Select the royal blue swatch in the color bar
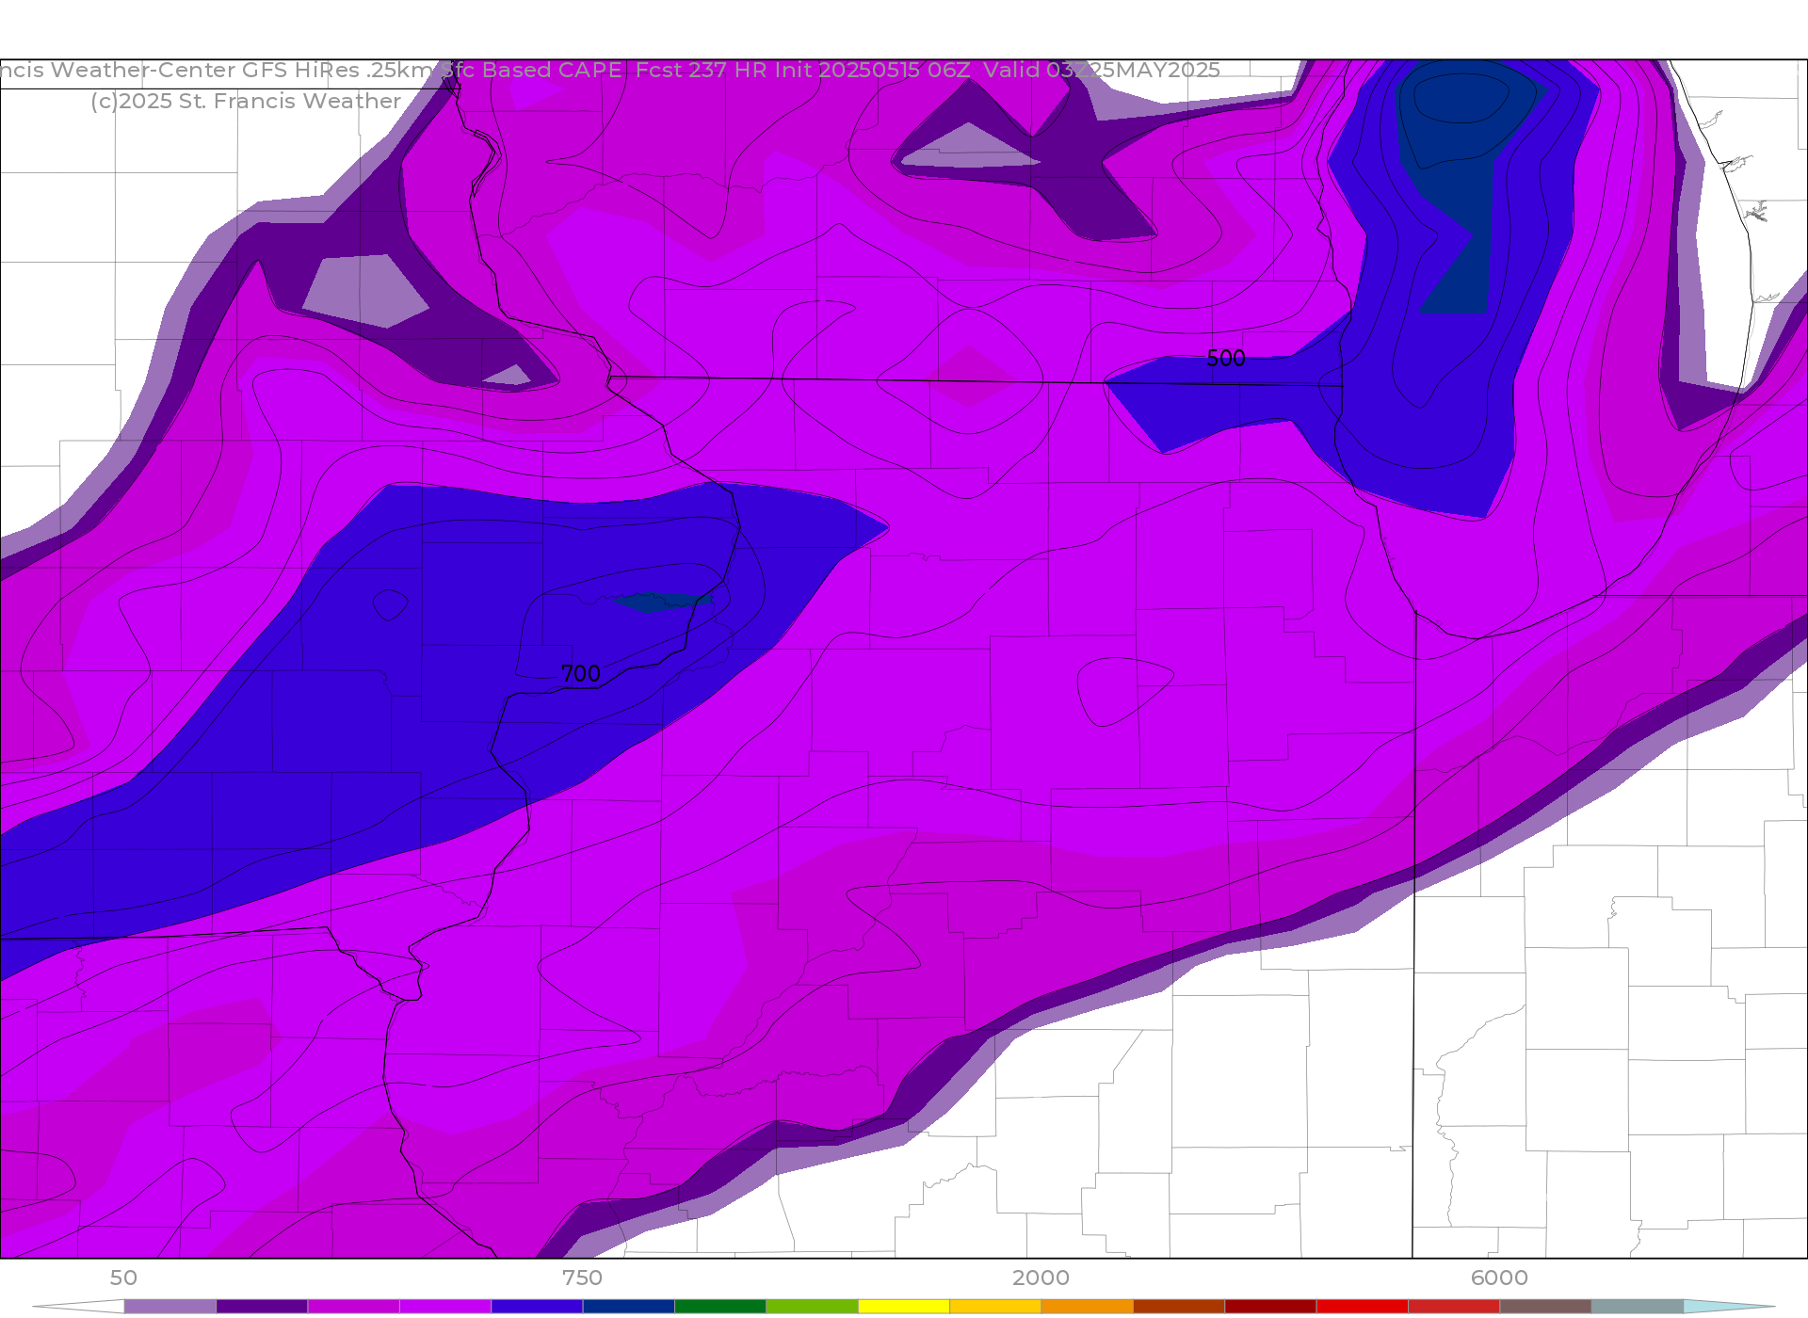Viewport: 1808px width, 1318px height. pyautogui.click(x=537, y=1307)
